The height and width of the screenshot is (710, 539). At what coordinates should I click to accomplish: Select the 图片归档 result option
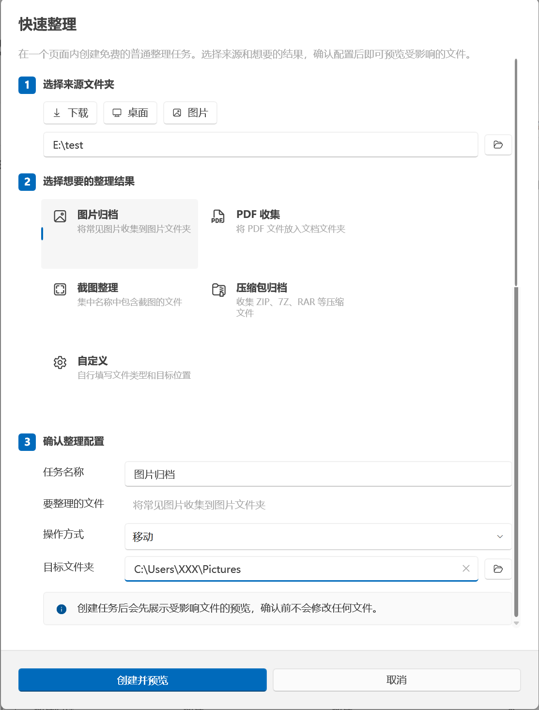(120, 234)
